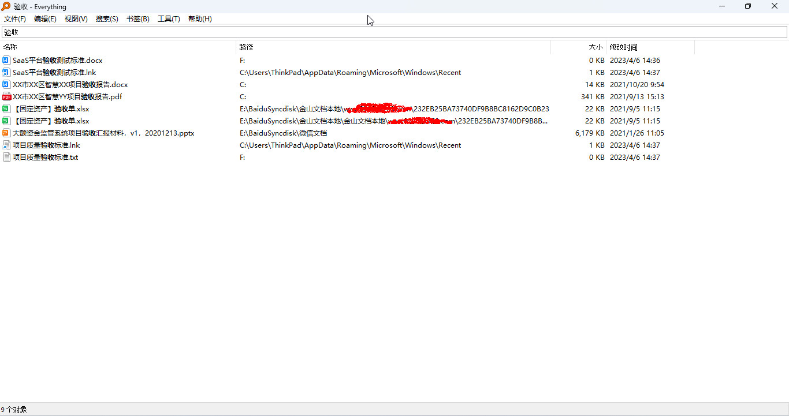The image size is (789, 416).
Task: Click path F: of SaaS平台验收测试标准.docx
Action: 243,61
